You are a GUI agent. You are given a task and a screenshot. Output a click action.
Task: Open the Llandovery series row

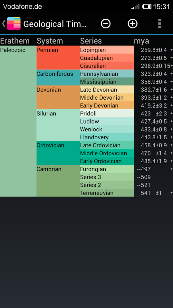107,137
